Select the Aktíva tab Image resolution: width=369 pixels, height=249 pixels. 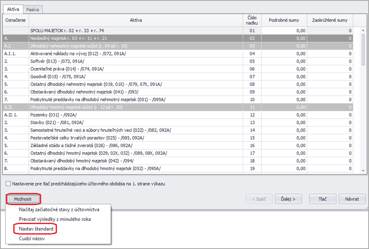[x=13, y=9]
